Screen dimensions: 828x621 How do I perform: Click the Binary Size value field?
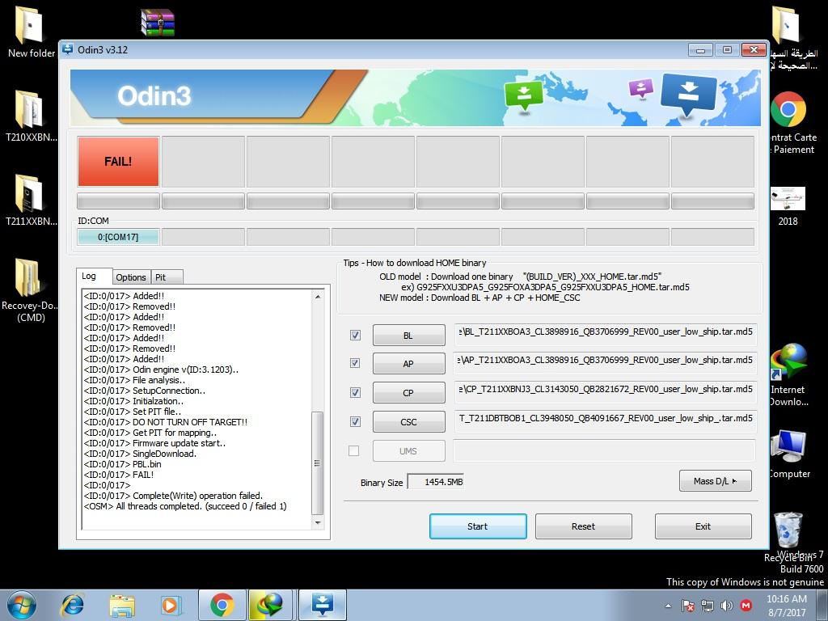pyautogui.click(x=436, y=482)
